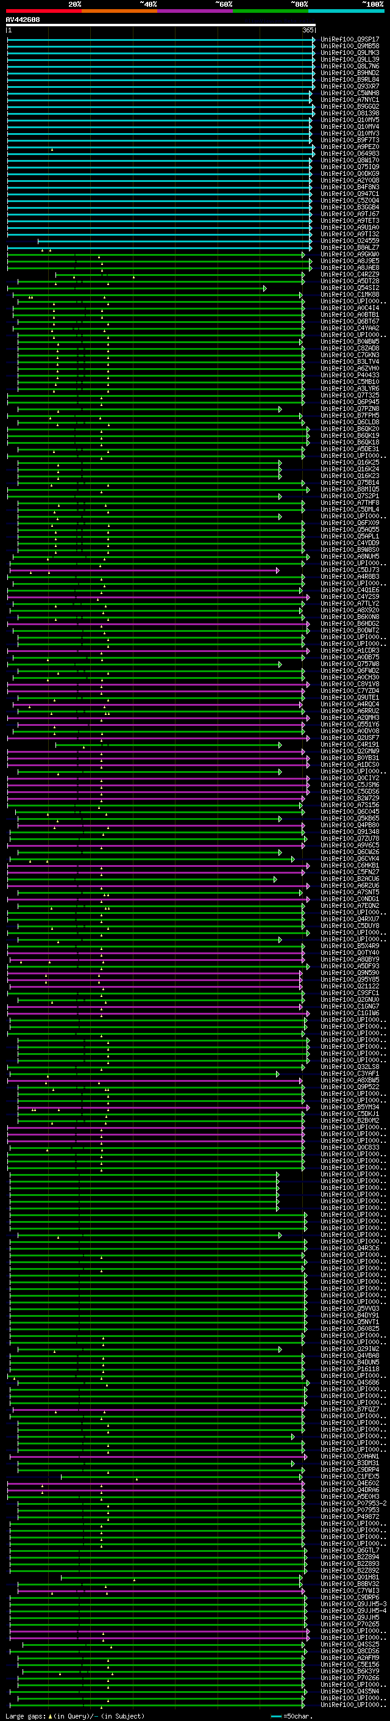Select the UniRef100_B4F8N3 label

349,187
